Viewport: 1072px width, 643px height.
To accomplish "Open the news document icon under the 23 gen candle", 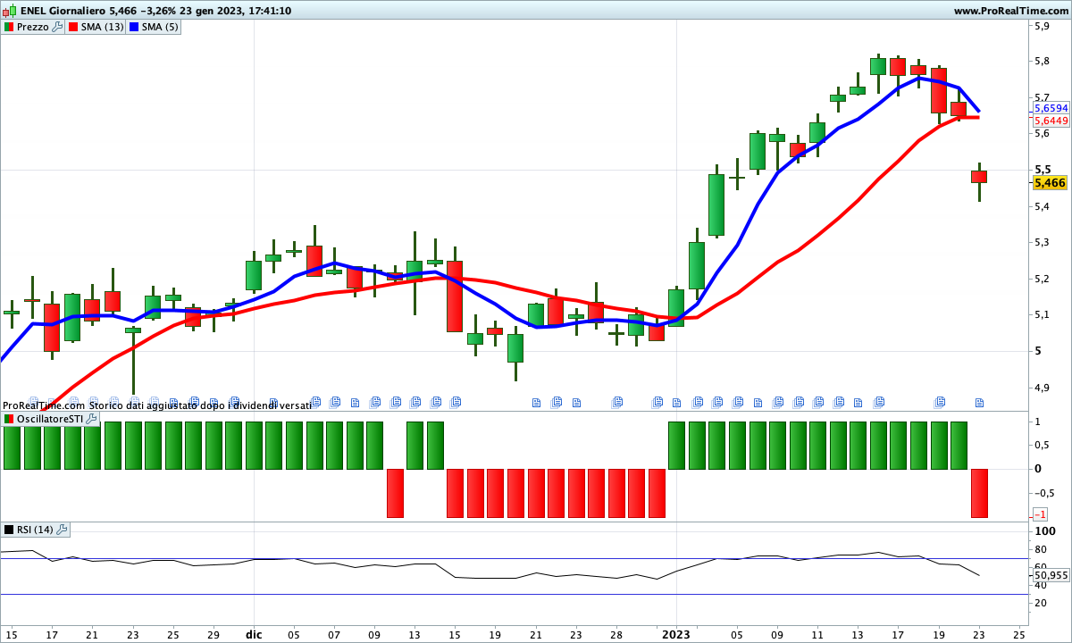I will (x=979, y=403).
